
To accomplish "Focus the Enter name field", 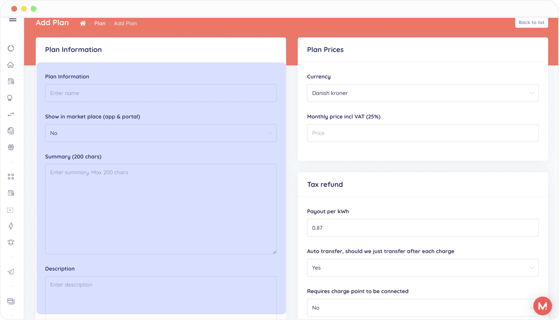I will pos(161,93).
